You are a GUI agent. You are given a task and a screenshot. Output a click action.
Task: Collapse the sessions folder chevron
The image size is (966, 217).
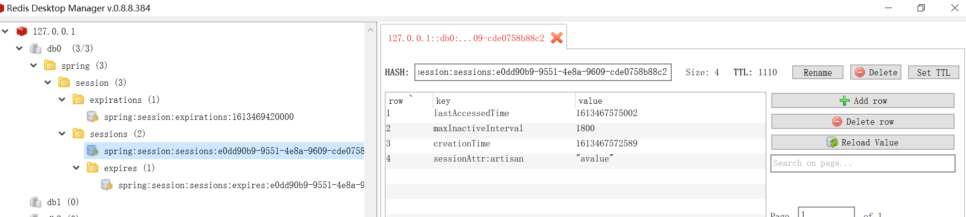pos(62,134)
